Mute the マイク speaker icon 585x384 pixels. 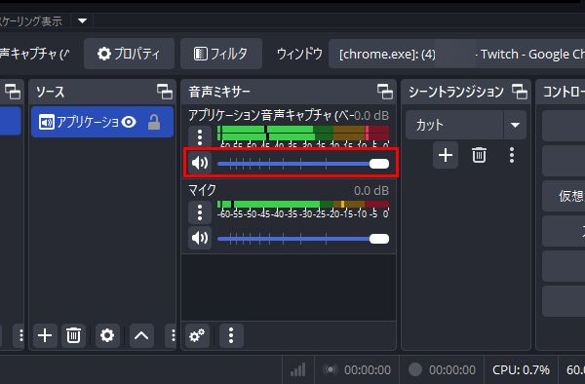[200, 238]
